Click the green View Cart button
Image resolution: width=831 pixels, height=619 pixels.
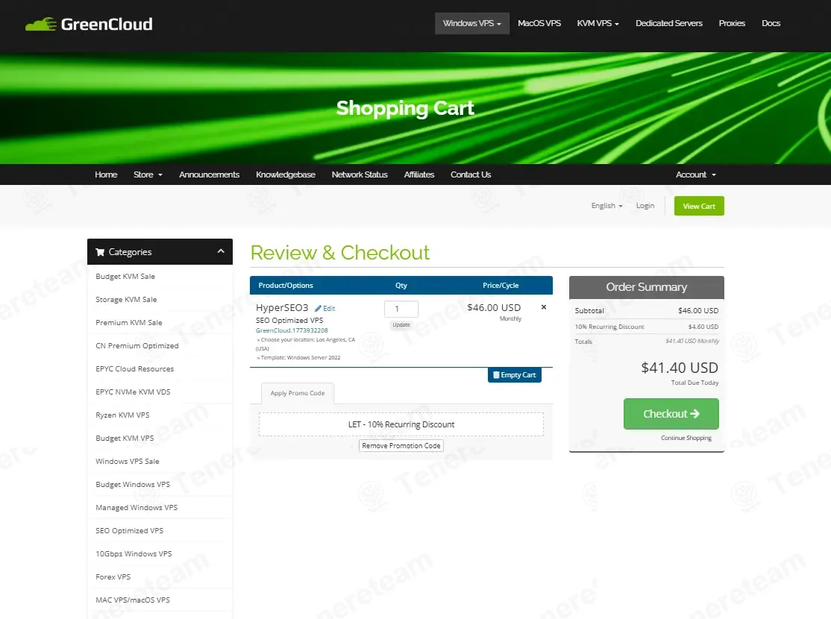point(699,206)
